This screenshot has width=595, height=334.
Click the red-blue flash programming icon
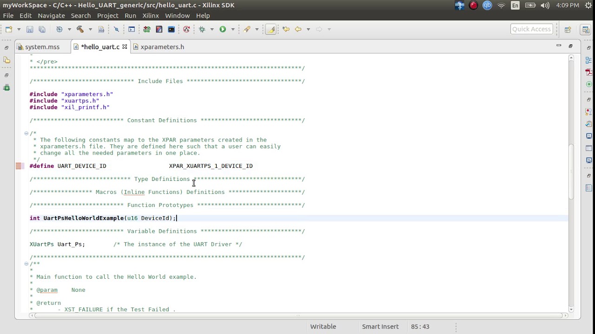159,29
